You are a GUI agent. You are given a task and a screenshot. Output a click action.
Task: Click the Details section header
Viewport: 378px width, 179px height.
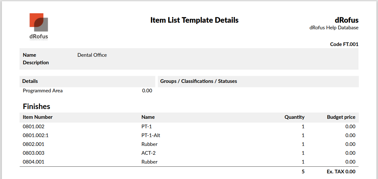point(30,81)
